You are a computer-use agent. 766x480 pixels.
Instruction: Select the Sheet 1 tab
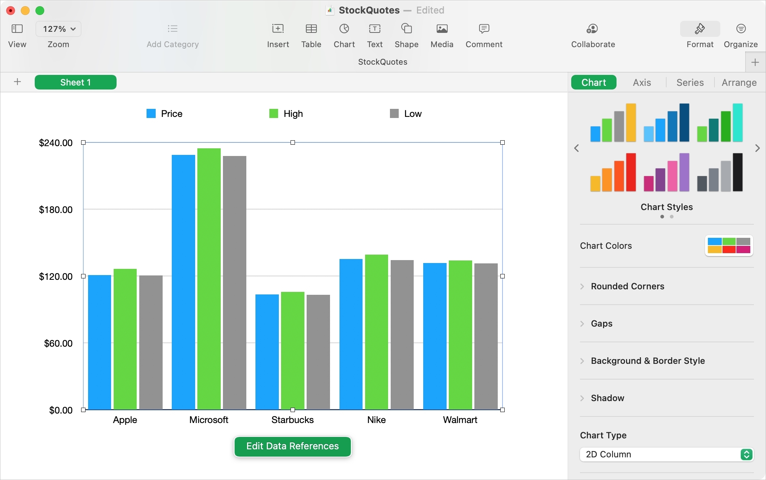pos(76,82)
